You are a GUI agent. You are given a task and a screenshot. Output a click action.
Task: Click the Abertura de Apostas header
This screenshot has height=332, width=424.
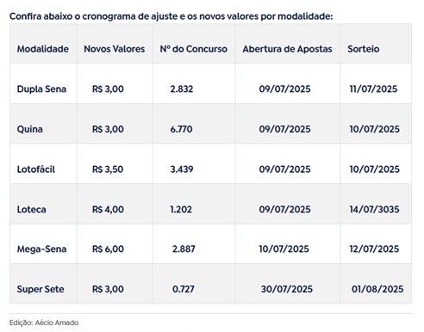tap(287, 49)
